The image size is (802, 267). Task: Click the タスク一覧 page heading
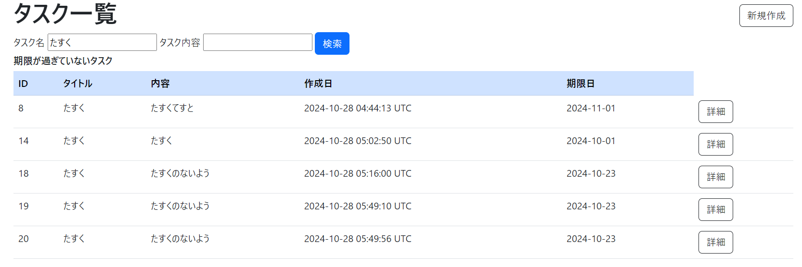(65, 13)
